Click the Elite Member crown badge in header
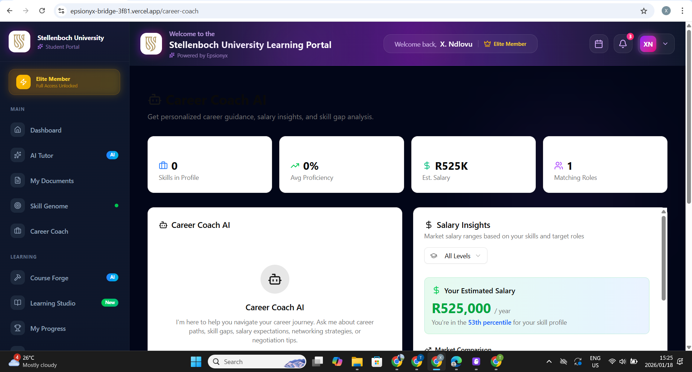The width and height of the screenshot is (692, 372). coord(505,44)
